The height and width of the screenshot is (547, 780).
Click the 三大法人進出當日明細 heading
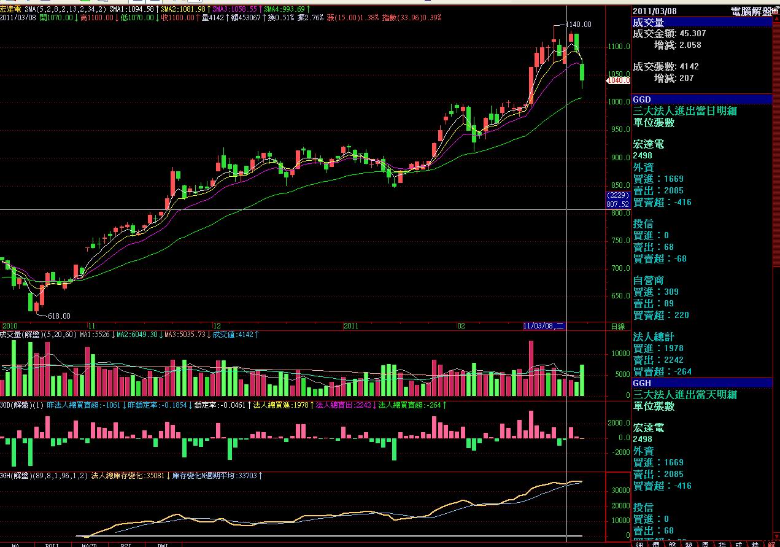[x=685, y=111]
